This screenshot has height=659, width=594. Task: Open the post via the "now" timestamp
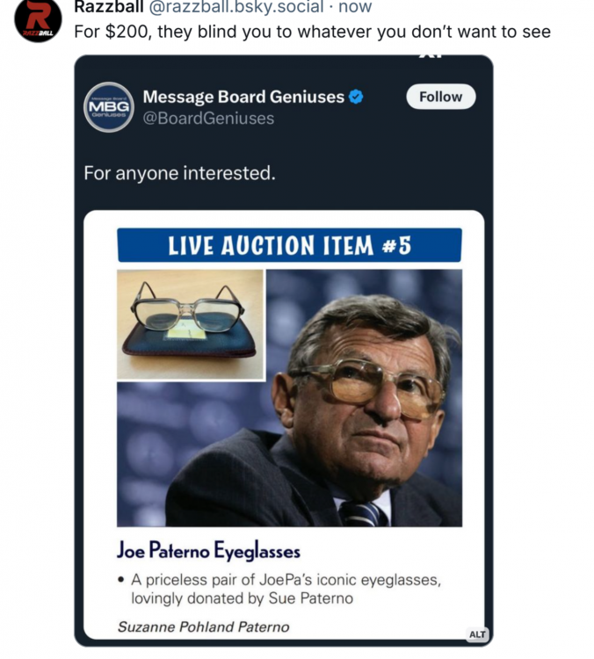pyautogui.click(x=355, y=7)
